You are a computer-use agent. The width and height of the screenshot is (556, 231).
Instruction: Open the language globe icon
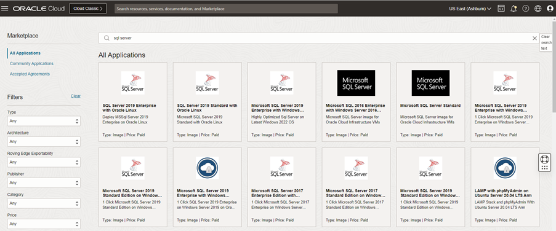coord(538,9)
